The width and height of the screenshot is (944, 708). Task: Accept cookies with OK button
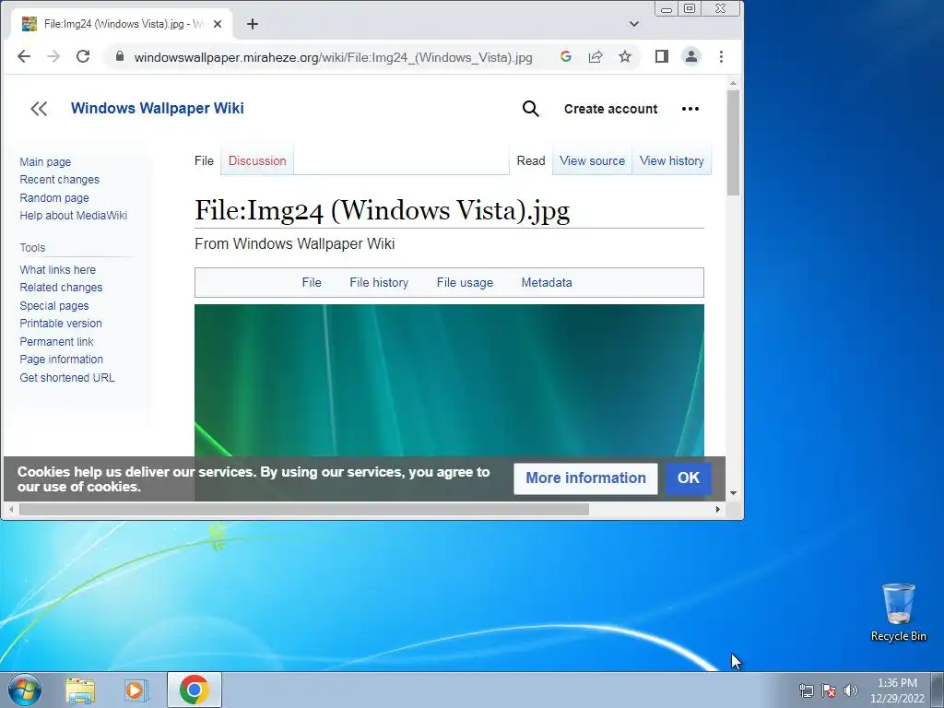688,478
